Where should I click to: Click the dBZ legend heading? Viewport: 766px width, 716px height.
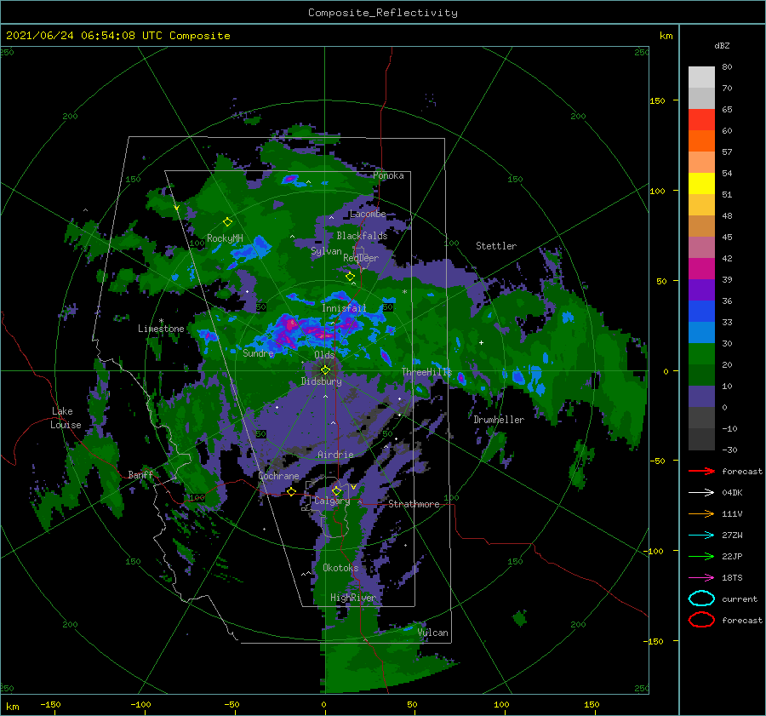click(722, 45)
